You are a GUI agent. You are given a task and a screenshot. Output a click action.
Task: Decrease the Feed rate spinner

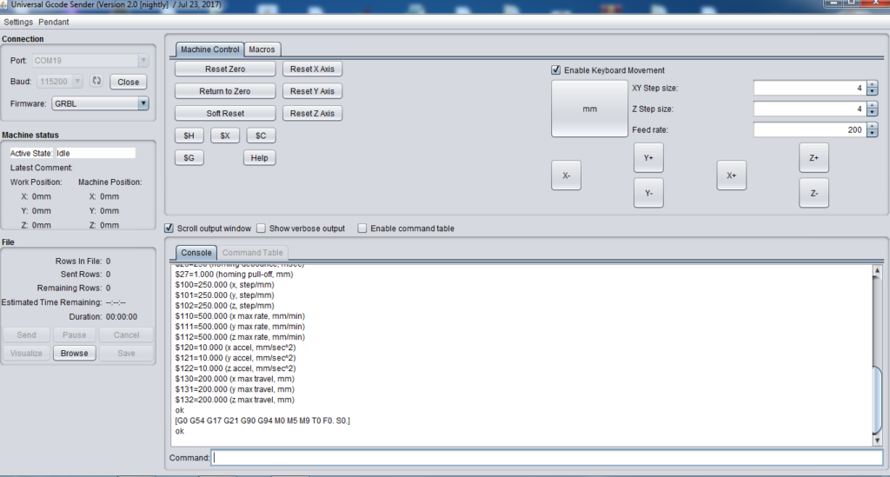click(x=872, y=133)
